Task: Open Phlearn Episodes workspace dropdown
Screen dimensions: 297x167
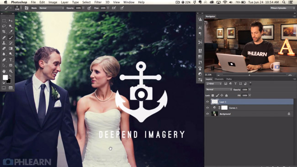Action: (x=282, y=8)
